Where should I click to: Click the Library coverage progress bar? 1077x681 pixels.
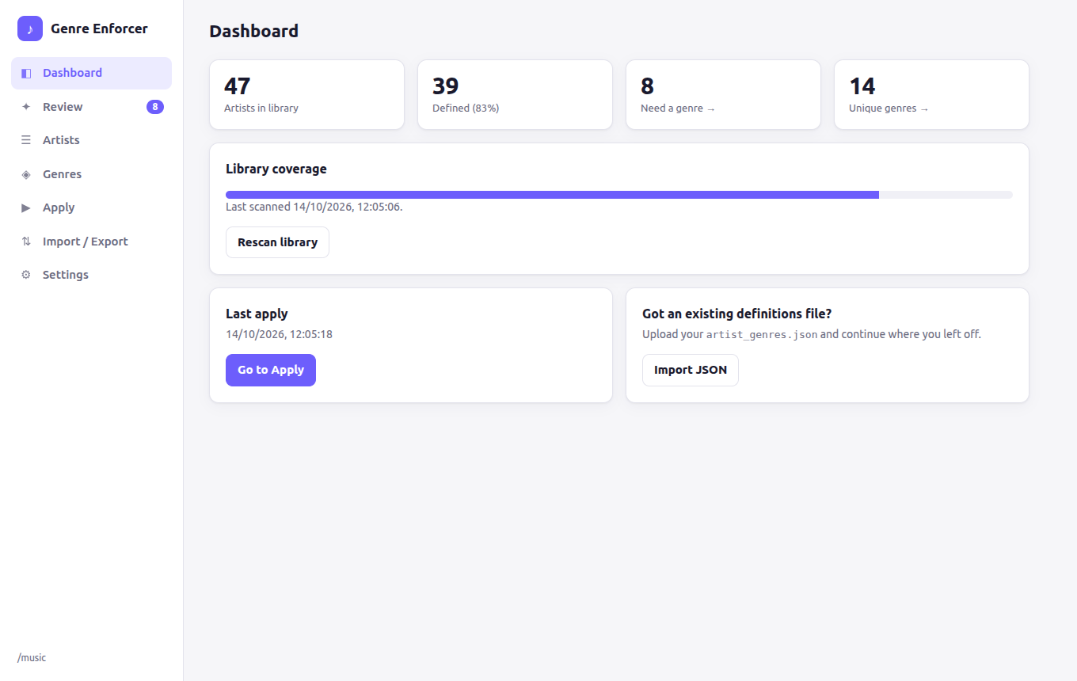(x=619, y=195)
